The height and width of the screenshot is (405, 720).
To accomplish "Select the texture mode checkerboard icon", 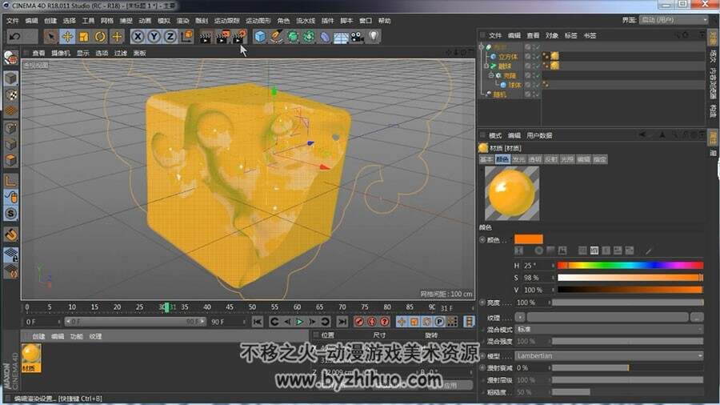I will [11, 94].
